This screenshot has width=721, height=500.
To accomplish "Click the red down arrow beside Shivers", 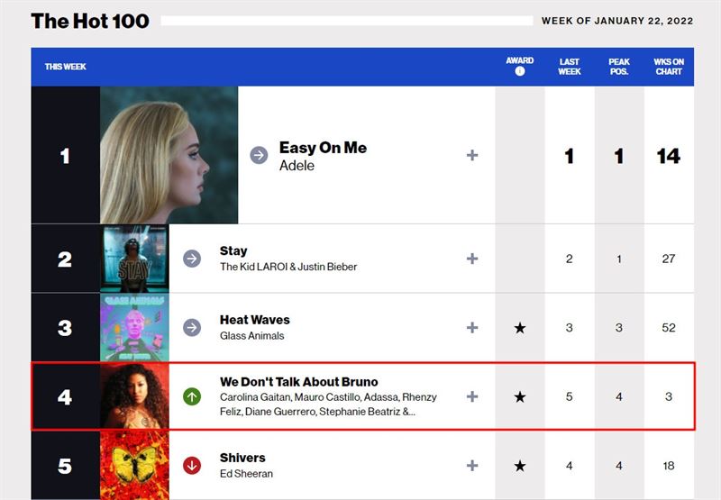I will (x=192, y=465).
